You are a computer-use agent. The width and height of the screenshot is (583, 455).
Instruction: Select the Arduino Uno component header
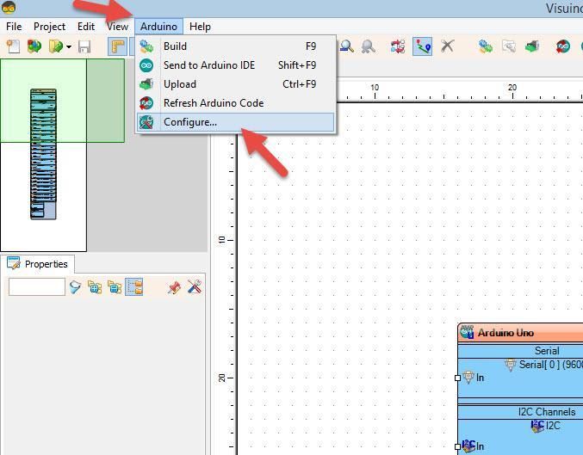click(x=520, y=332)
